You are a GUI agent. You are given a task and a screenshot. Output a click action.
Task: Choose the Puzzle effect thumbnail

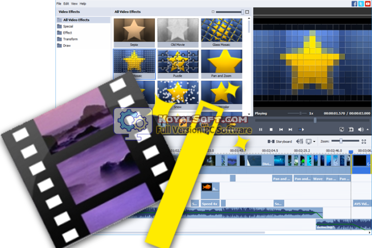tap(178, 64)
